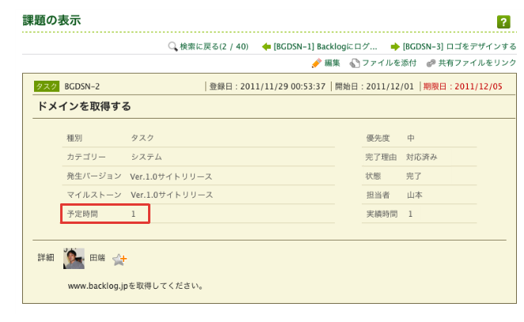The width and height of the screenshot is (524, 322).
Task: Click the right arrow icon for BGDSN-3
Action: 395,47
